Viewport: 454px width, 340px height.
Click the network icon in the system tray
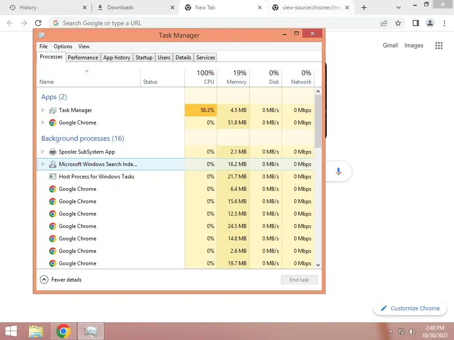[401, 332]
